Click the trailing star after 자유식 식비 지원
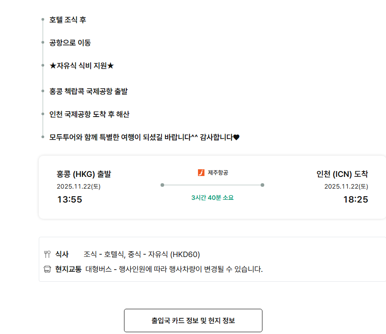The height and width of the screenshot is (334, 386). click(x=110, y=66)
